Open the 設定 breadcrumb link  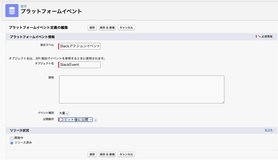pyautogui.click(x=24, y=6)
